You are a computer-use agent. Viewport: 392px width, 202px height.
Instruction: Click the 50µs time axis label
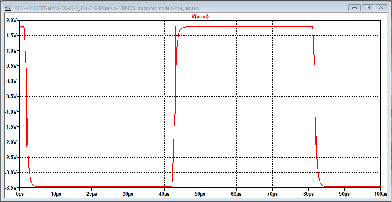pos(200,194)
